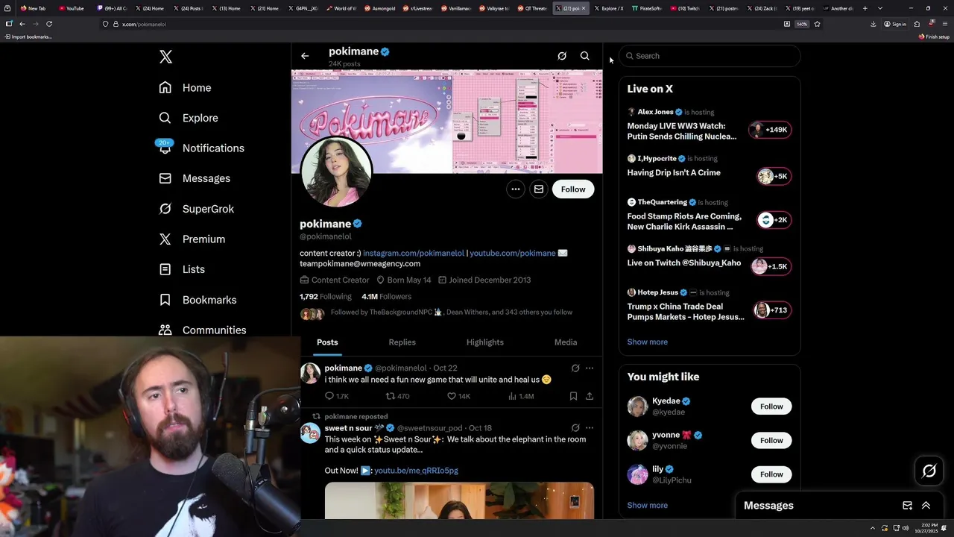Image resolution: width=954 pixels, height=537 pixels.
Task: Share pokimane's Oct 22 post
Action: 590,396
